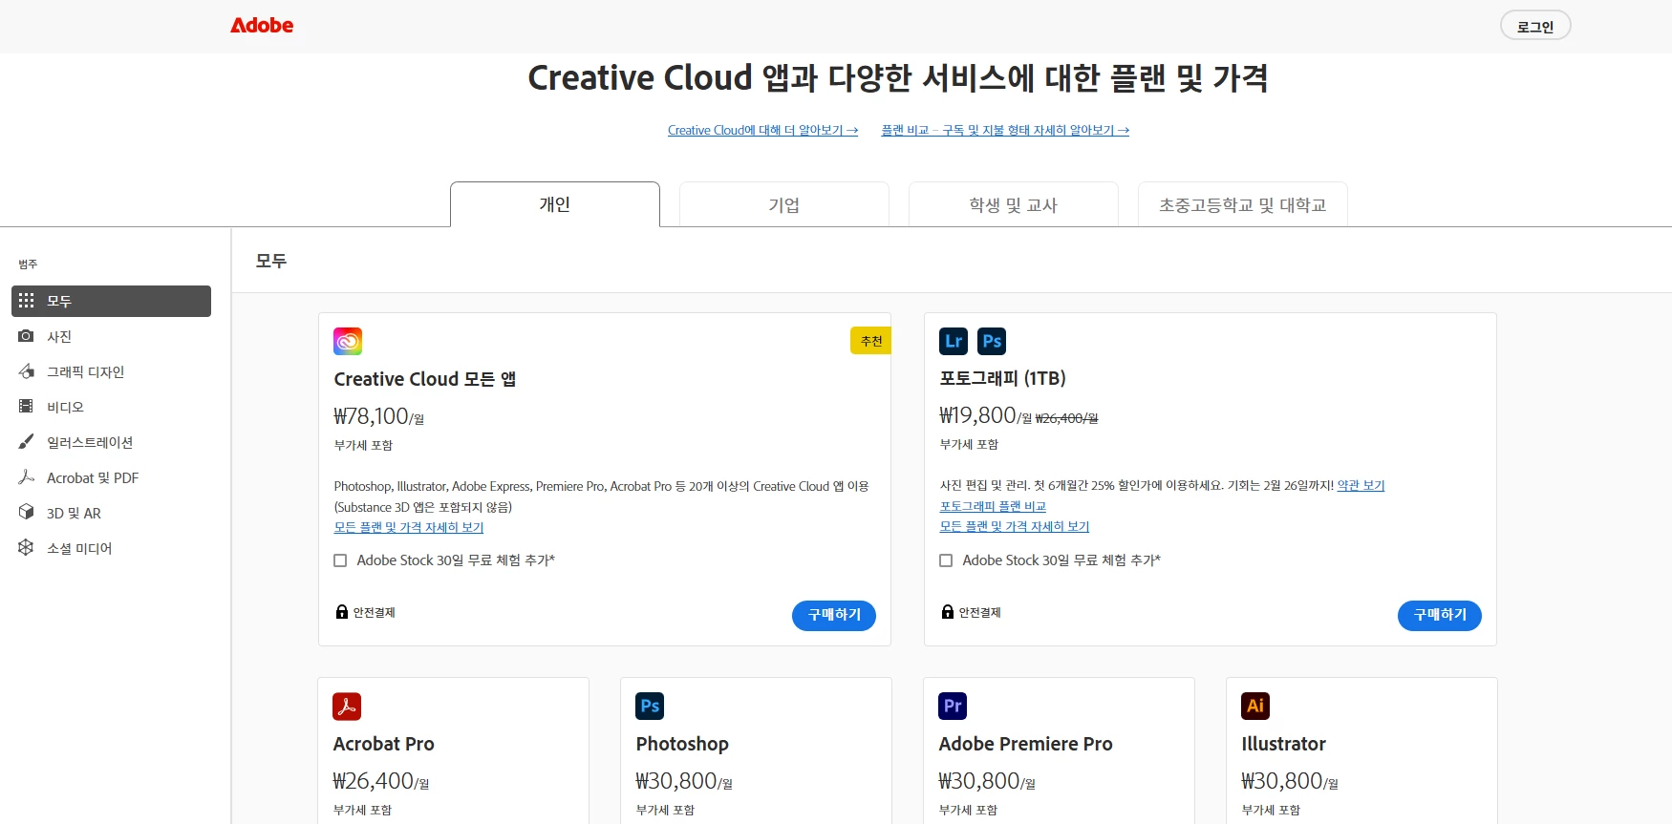Select the 비디오 category
The height and width of the screenshot is (824, 1672).
click(x=111, y=407)
